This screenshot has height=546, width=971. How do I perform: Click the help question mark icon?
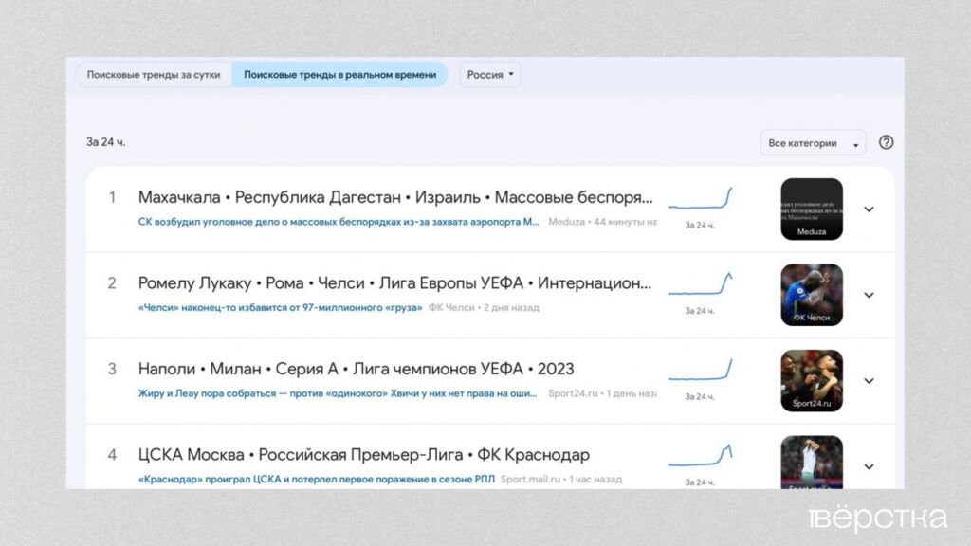click(886, 142)
